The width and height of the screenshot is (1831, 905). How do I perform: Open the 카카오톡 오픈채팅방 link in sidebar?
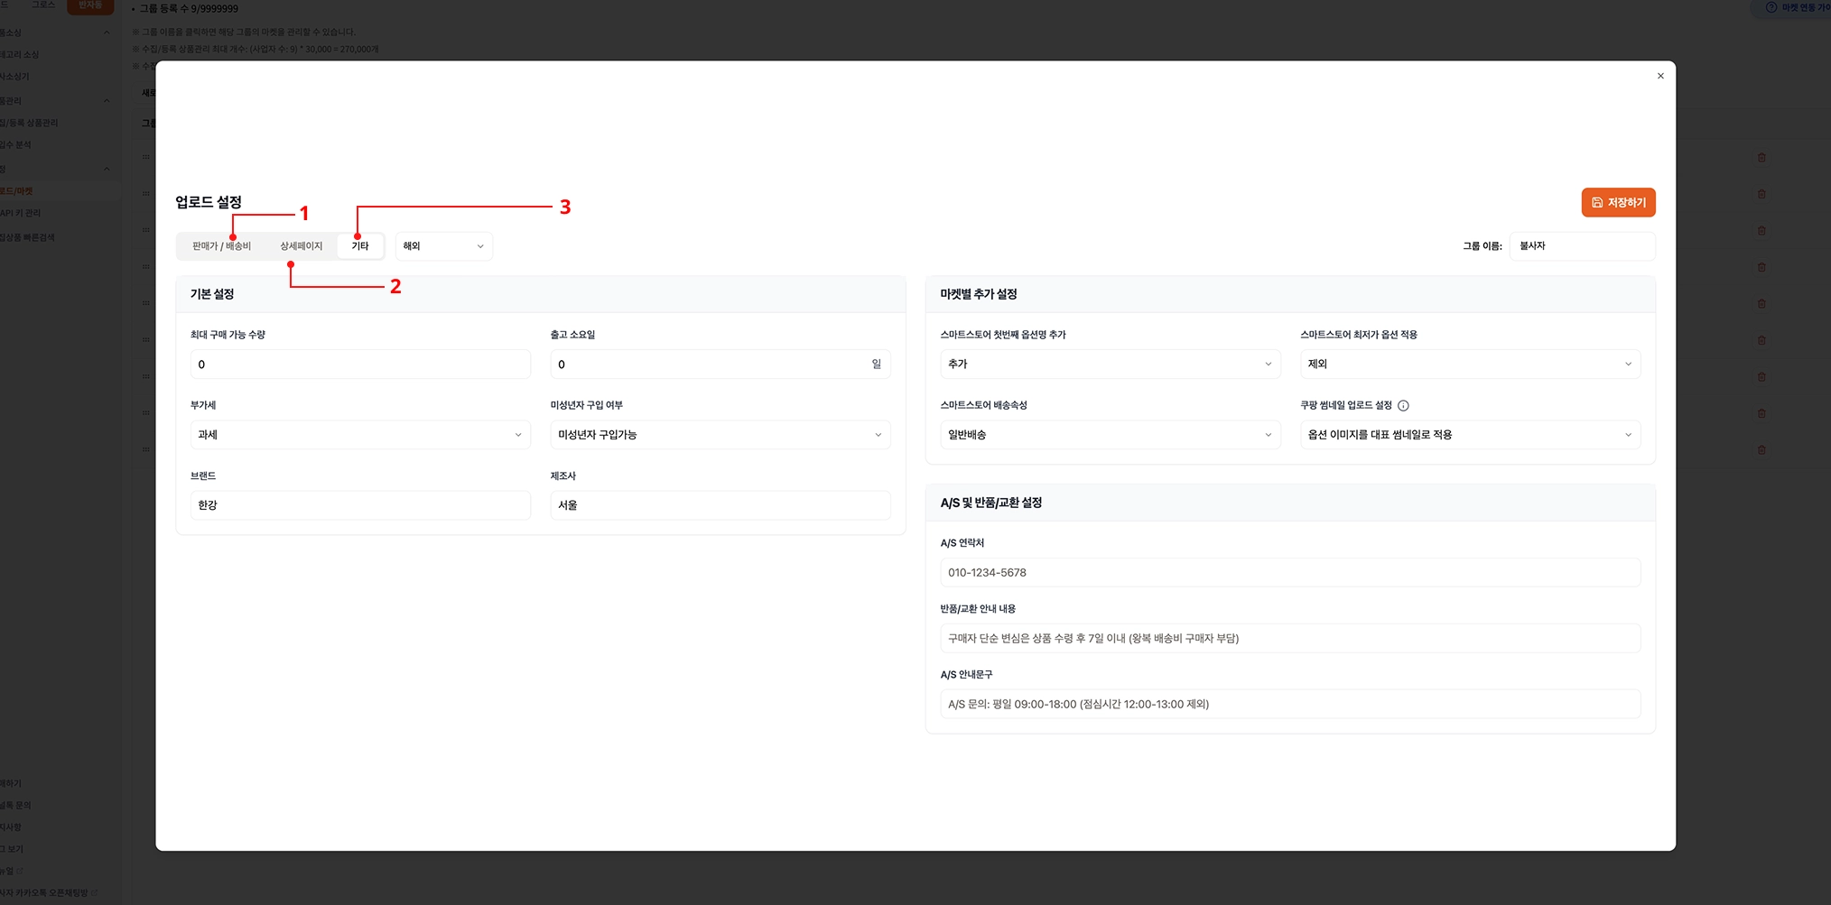pyautogui.click(x=49, y=893)
